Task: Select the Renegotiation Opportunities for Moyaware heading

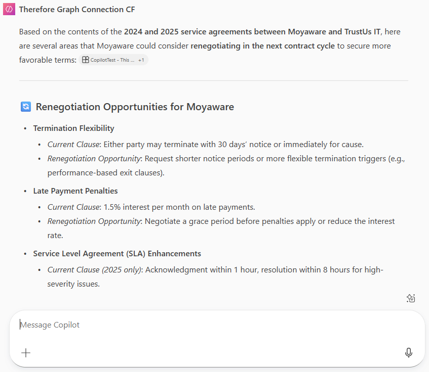Action: (x=134, y=107)
